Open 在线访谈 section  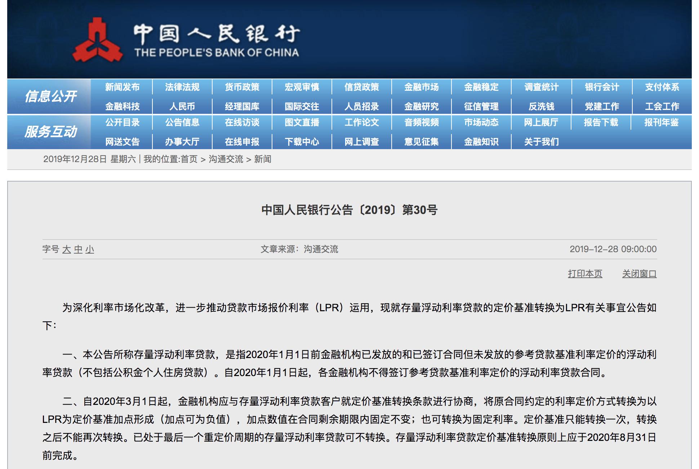click(x=242, y=122)
